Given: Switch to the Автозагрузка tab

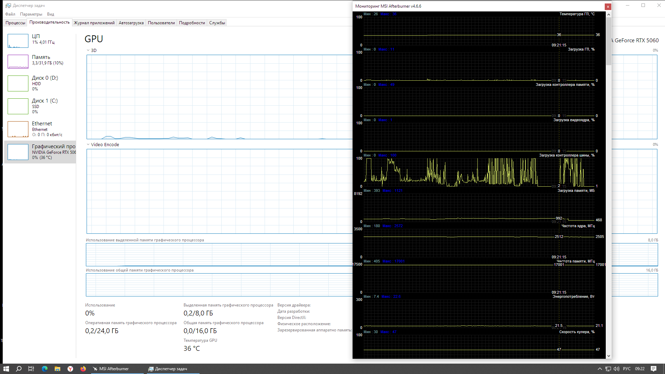Looking at the screenshot, I should coord(131,23).
